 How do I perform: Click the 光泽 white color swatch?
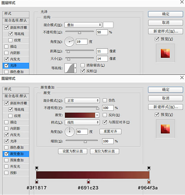(x=108, y=25)
